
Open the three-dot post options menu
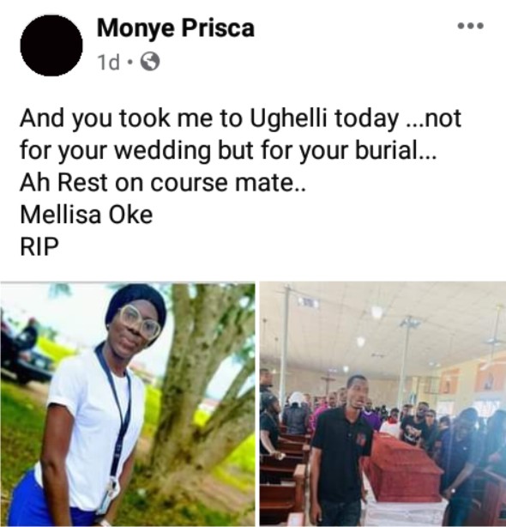471,26
